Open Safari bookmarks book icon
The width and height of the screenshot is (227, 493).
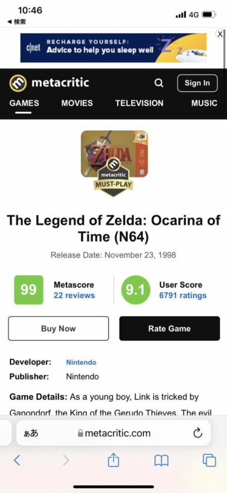coord(161,461)
